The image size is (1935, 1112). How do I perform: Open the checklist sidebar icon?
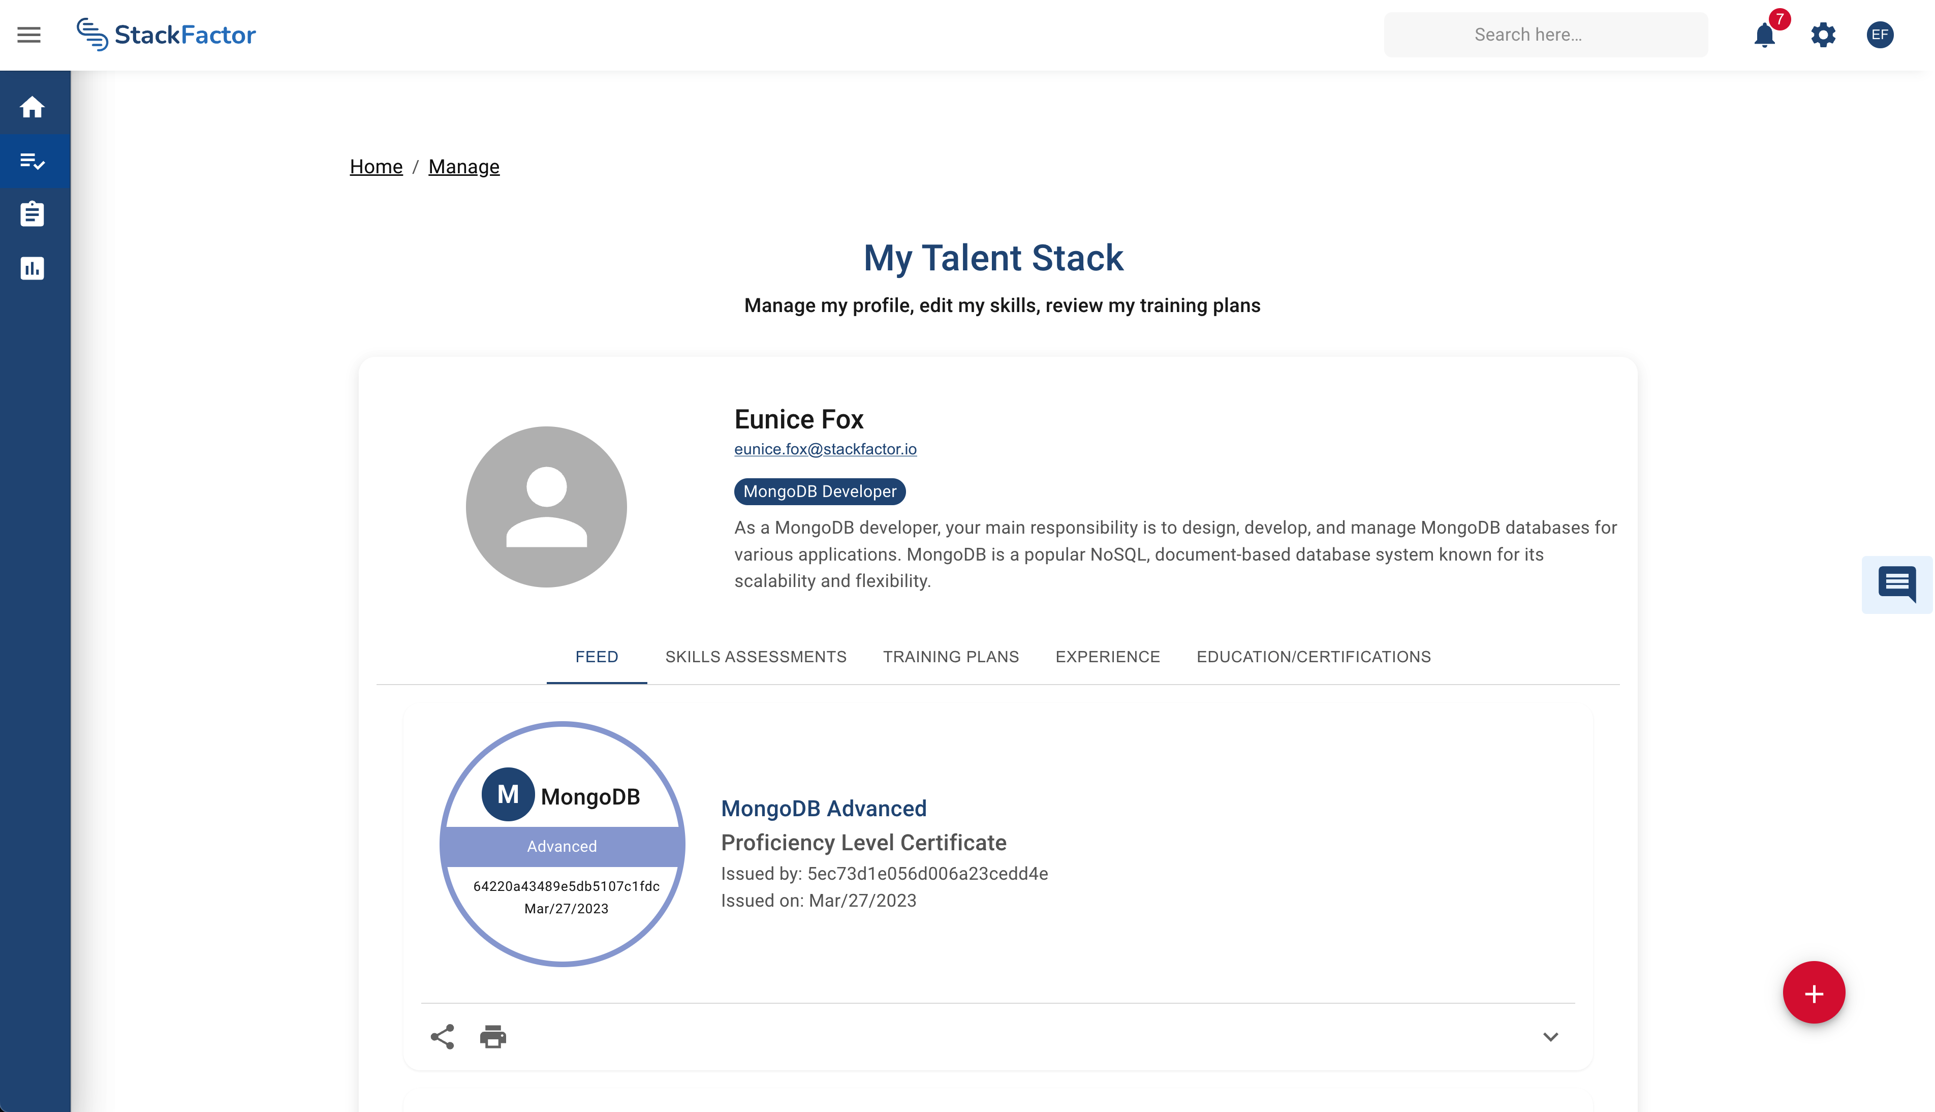pos(32,161)
